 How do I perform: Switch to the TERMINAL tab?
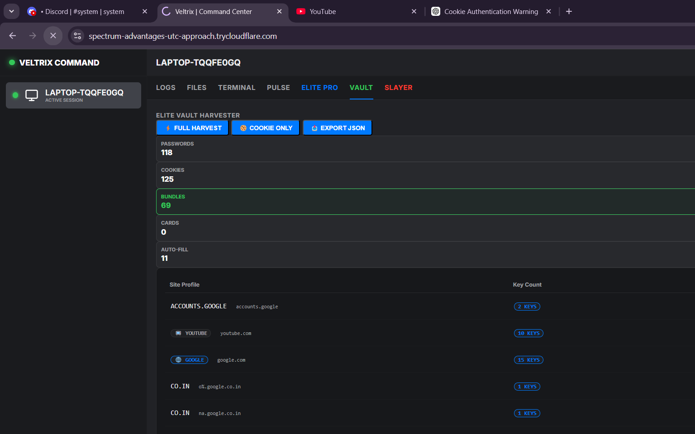point(237,87)
